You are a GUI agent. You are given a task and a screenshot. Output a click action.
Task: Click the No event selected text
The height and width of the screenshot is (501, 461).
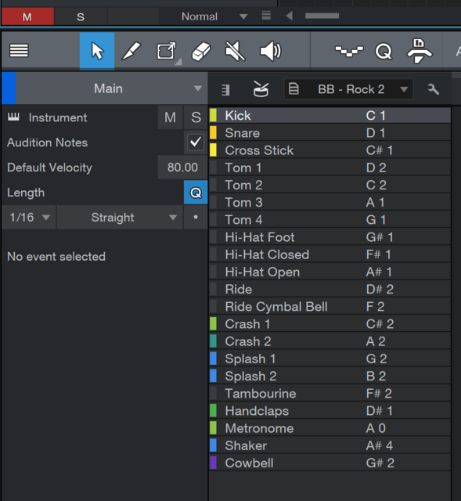pyautogui.click(x=56, y=257)
